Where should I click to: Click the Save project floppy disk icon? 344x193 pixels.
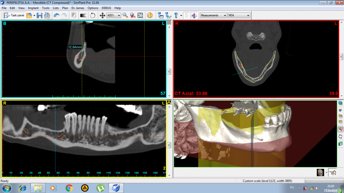click(40, 15)
